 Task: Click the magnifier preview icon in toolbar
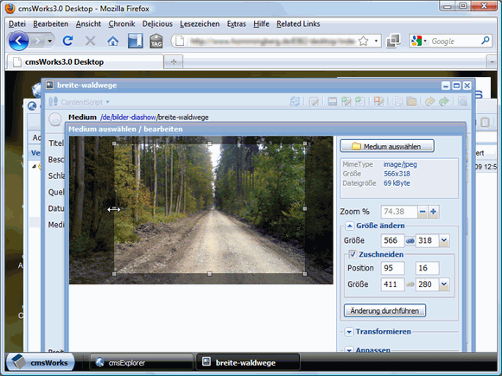click(x=462, y=102)
